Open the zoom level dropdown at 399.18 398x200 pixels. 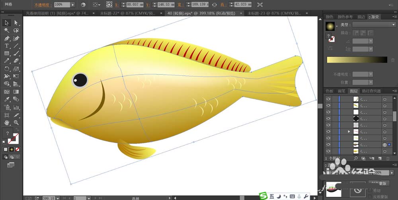click(58, 198)
